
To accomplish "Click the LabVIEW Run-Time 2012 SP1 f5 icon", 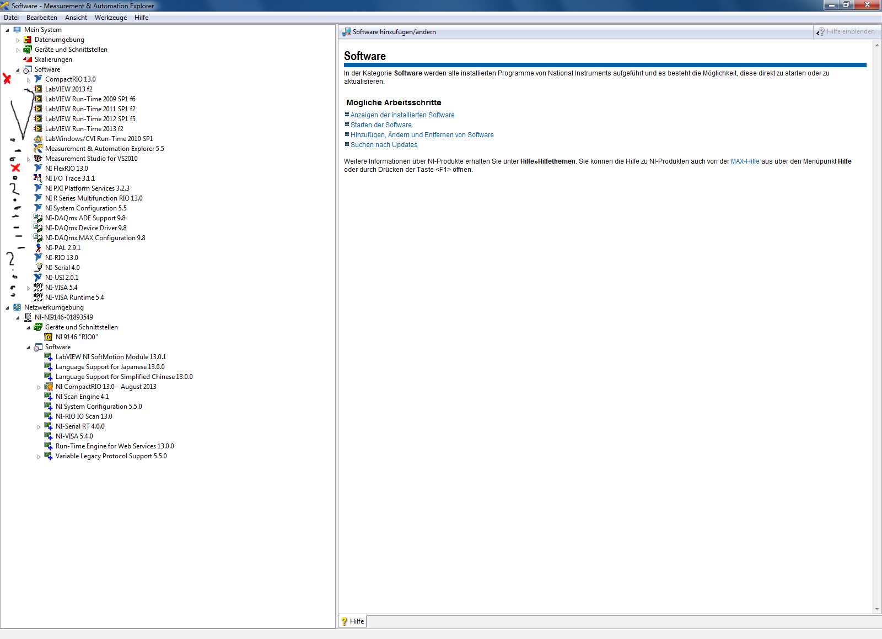I will click(x=38, y=119).
